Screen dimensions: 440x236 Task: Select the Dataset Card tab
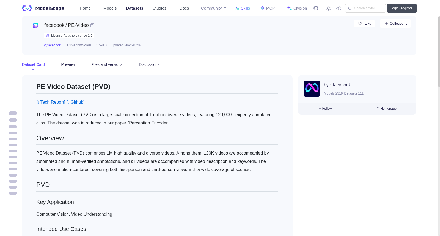click(x=33, y=64)
